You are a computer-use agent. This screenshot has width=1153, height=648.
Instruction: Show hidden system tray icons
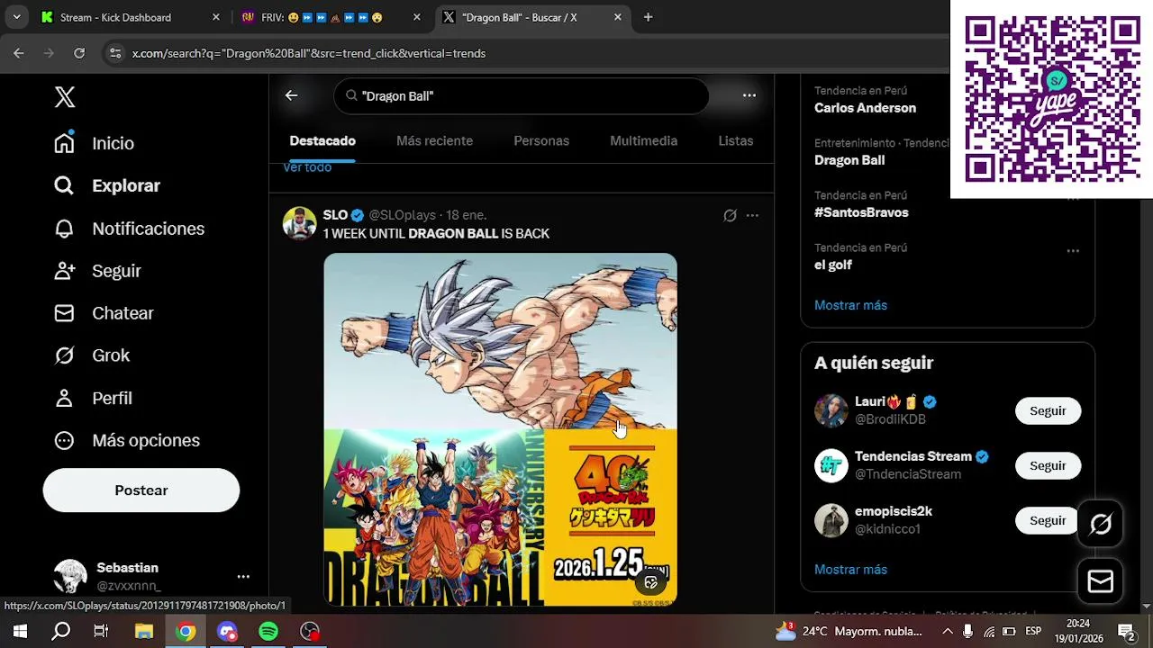pos(948,631)
